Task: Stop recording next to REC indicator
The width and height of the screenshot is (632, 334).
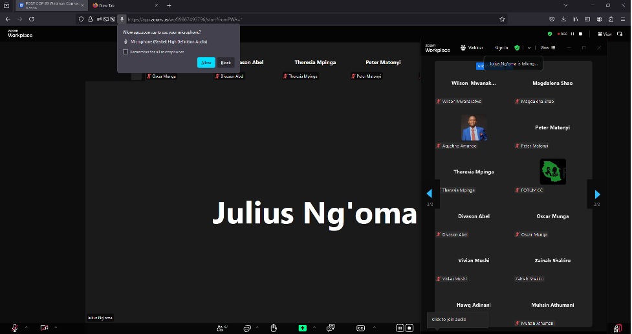Action: tap(580, 34)
